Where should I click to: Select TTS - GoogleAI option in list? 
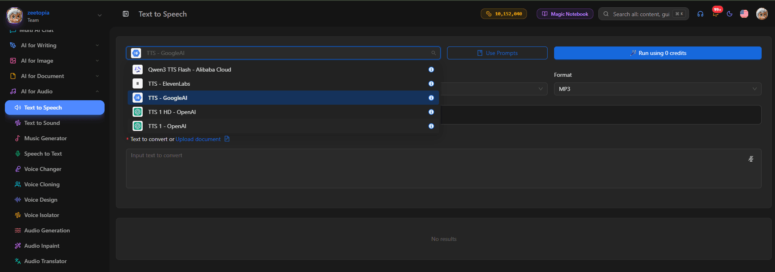coord(283,98)
